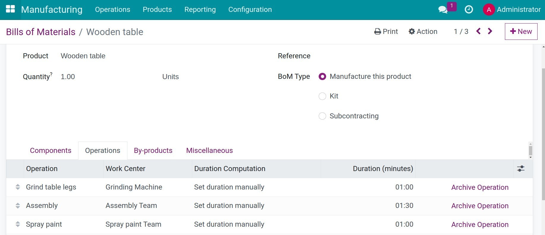Open the Print dropdown

386,32
